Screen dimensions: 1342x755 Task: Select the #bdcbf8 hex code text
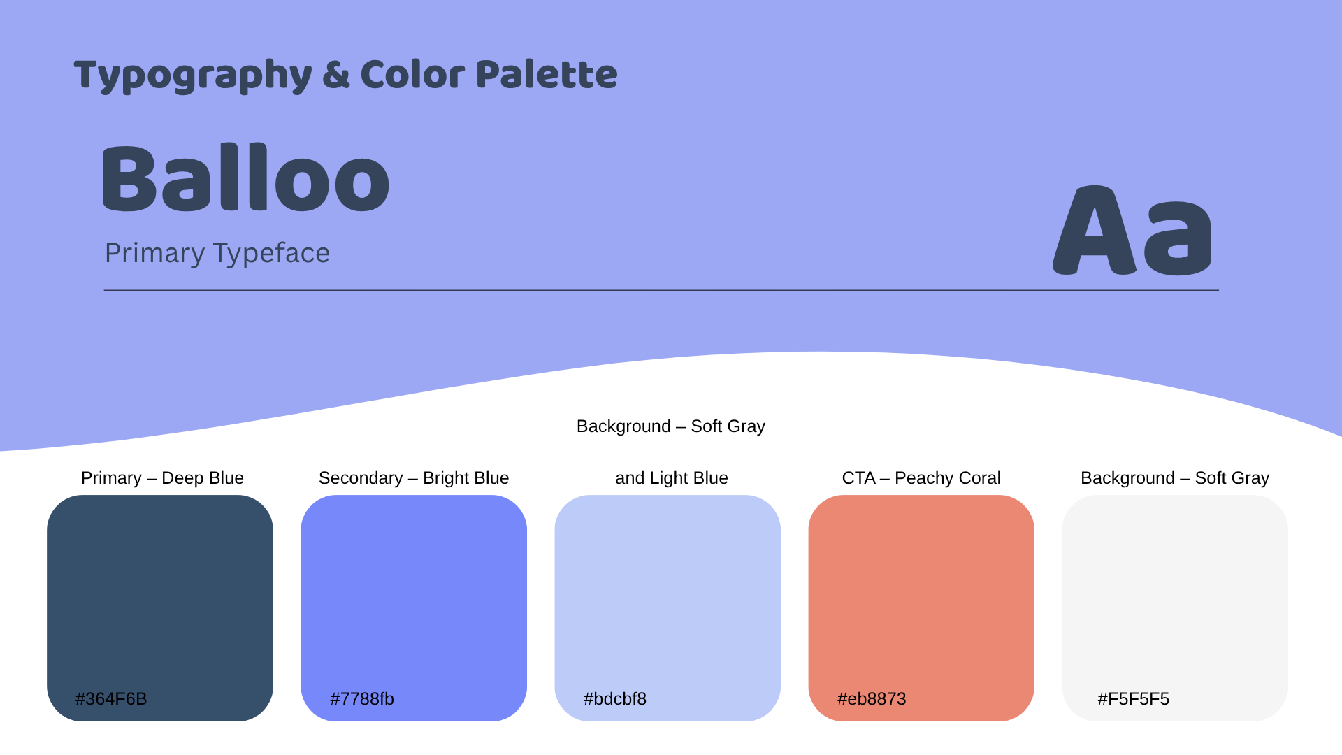[x=615, y=699]
